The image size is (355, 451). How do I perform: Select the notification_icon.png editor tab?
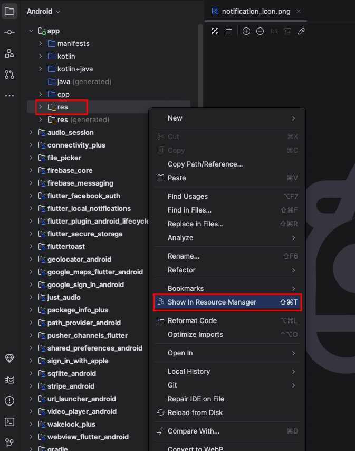[256, 11]
